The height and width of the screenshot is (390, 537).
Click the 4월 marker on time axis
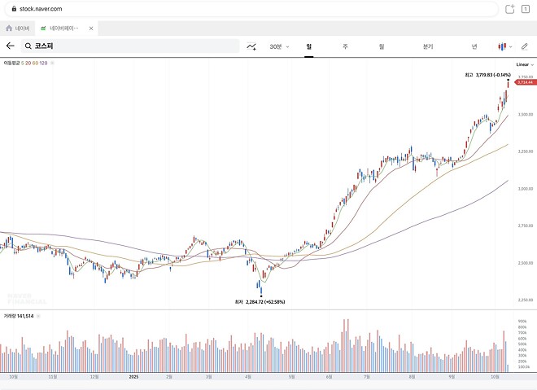pyautogui.click(x=248, y=377)
